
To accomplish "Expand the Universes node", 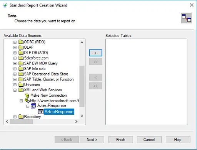I will 15,85.
